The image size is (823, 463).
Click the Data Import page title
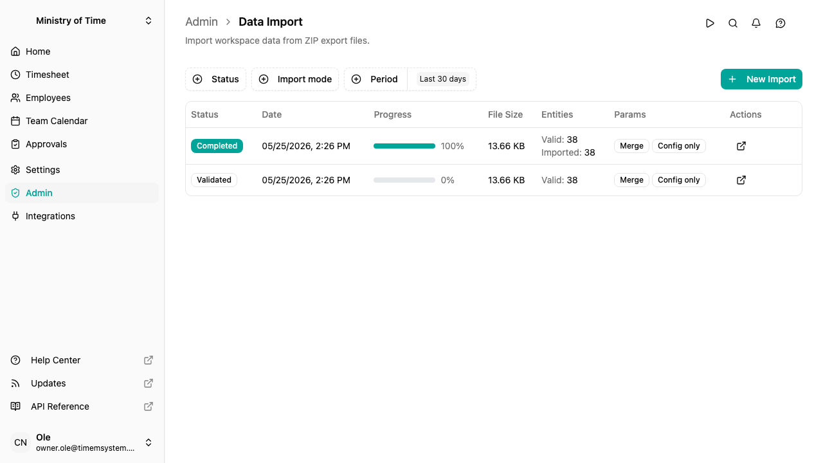tap(271, 22)
